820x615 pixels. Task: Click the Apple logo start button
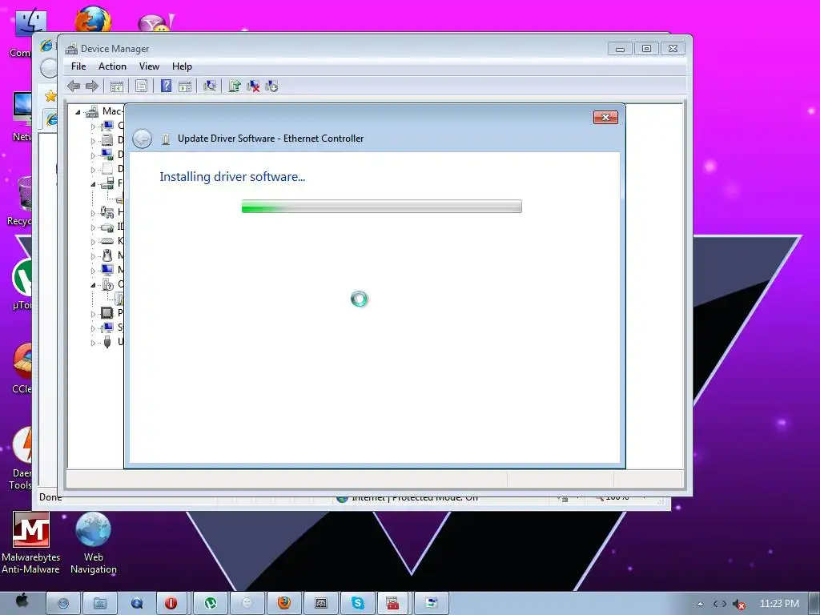click(22, 601)
